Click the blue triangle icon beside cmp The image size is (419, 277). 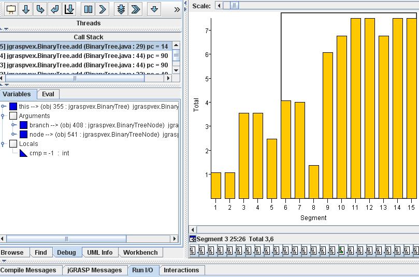tap(23, 153)
